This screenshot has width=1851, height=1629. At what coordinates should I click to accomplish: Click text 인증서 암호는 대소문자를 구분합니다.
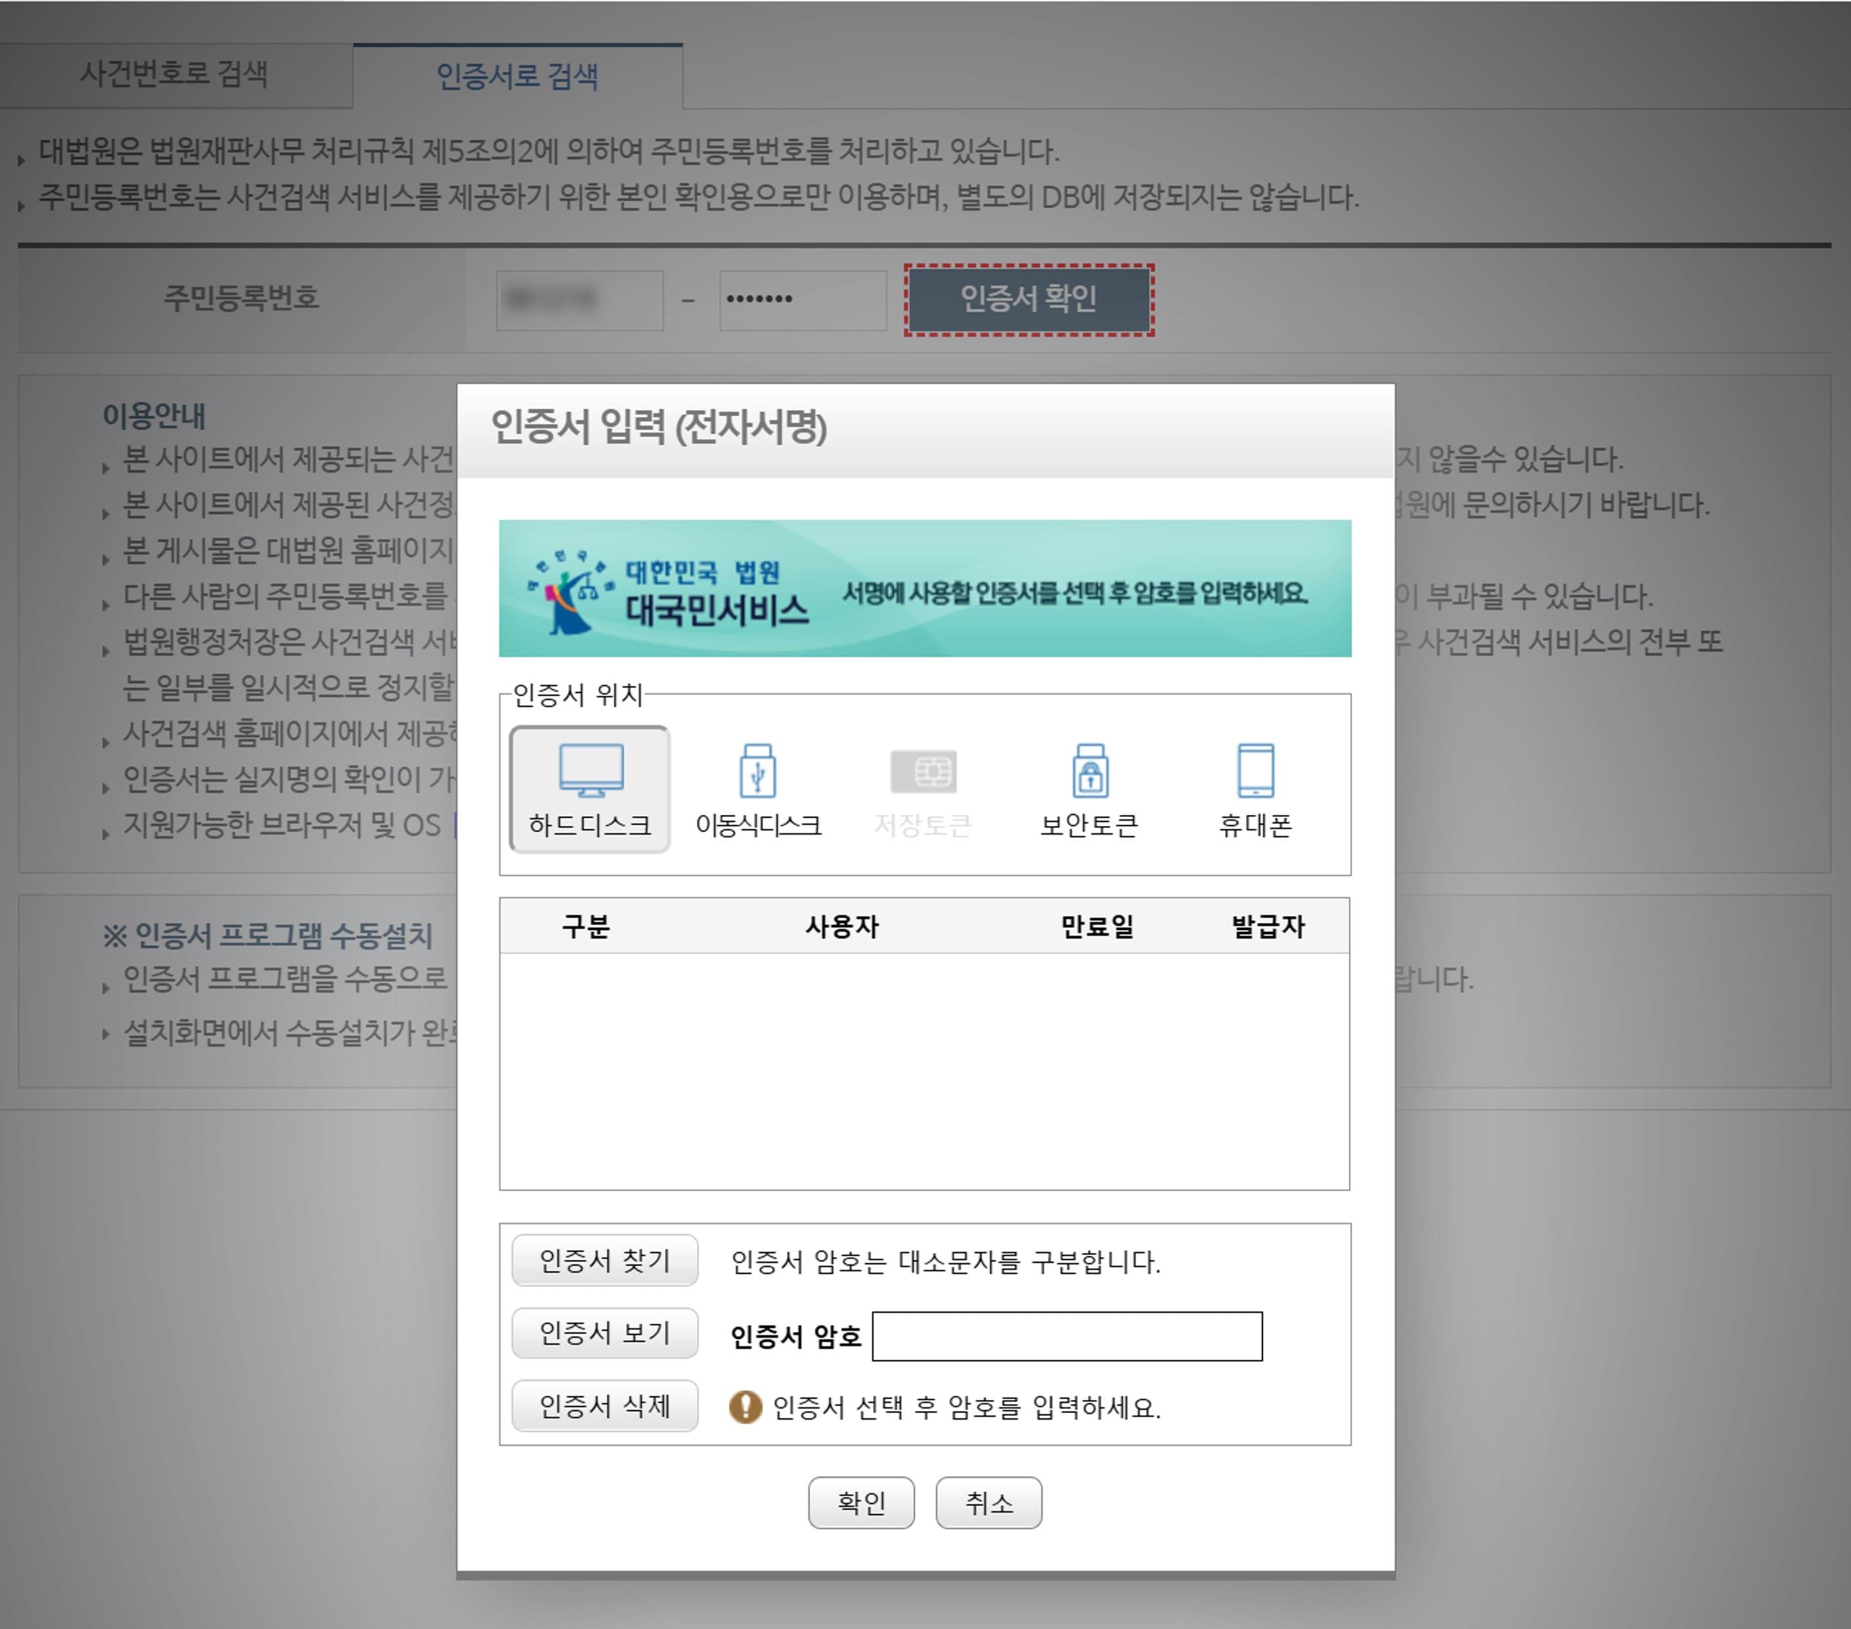945,1261
